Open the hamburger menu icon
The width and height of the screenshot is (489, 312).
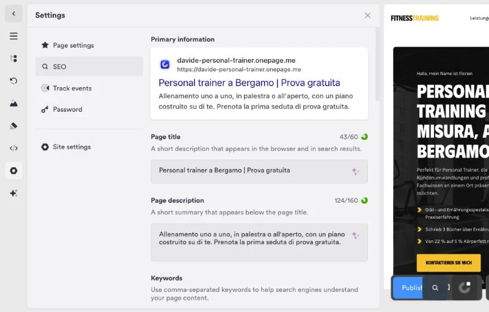(13, 36)
